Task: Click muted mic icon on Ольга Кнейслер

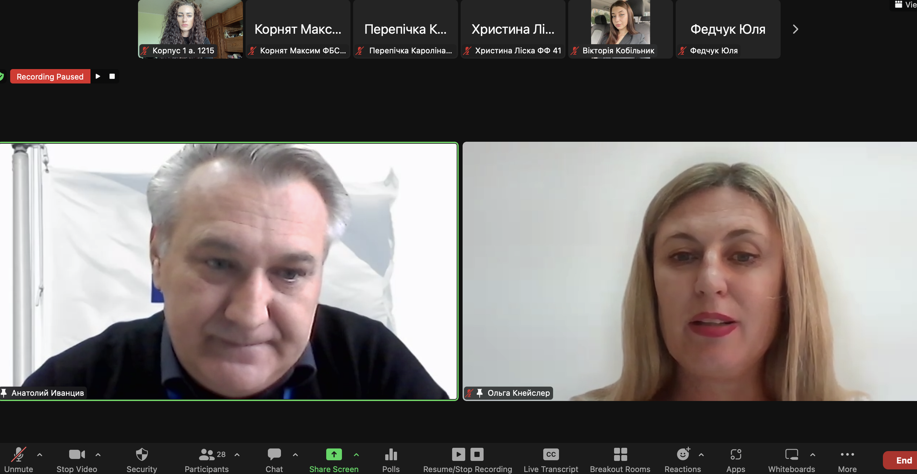Action: pos(469,393)
